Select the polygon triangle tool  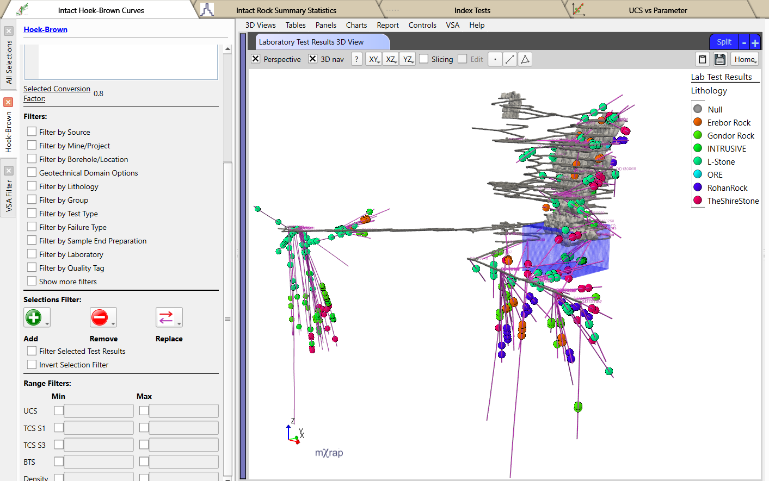click(525, 59)
